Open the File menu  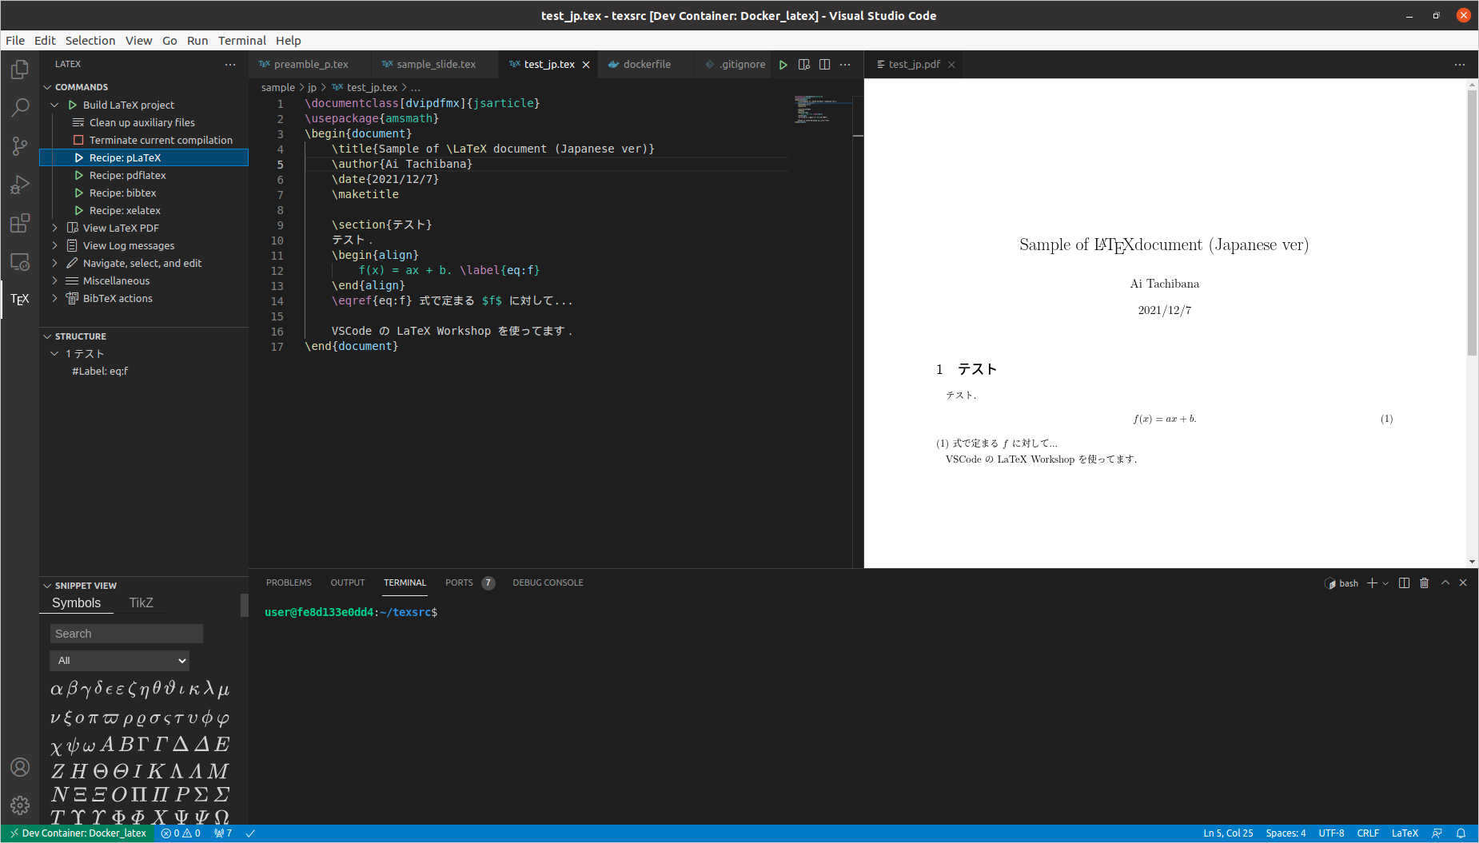click(x=15, y=41)
